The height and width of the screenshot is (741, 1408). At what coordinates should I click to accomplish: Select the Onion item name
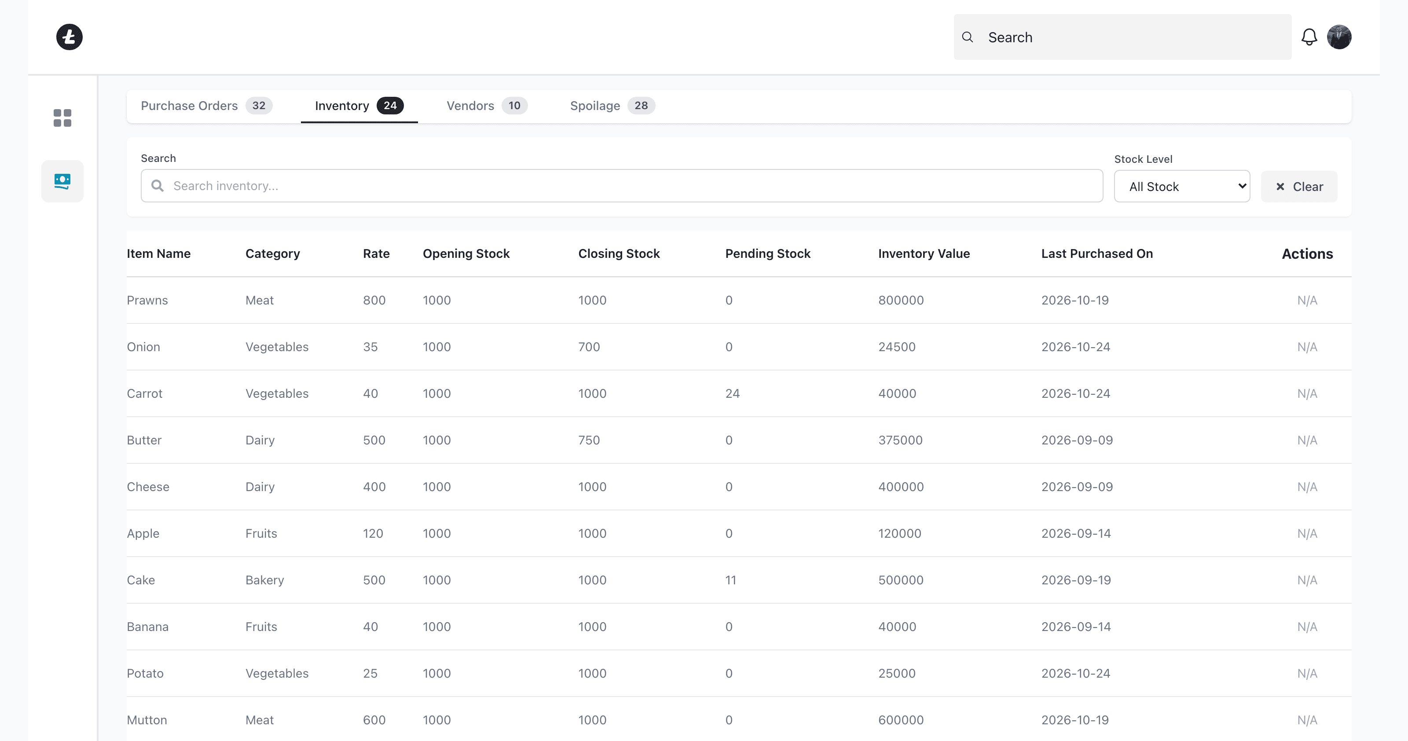(x=143, y=346)
